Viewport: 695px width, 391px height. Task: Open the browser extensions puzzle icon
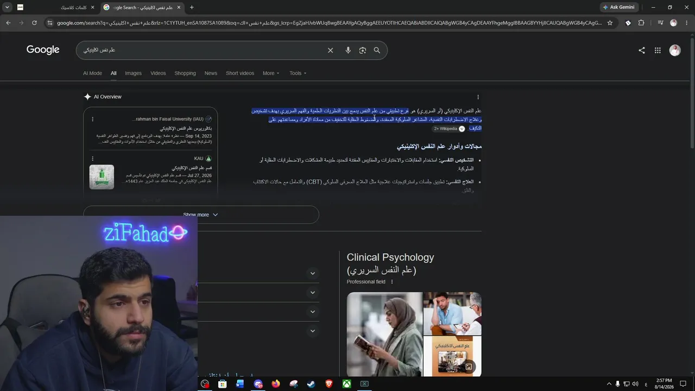click(x=641, y=23)
